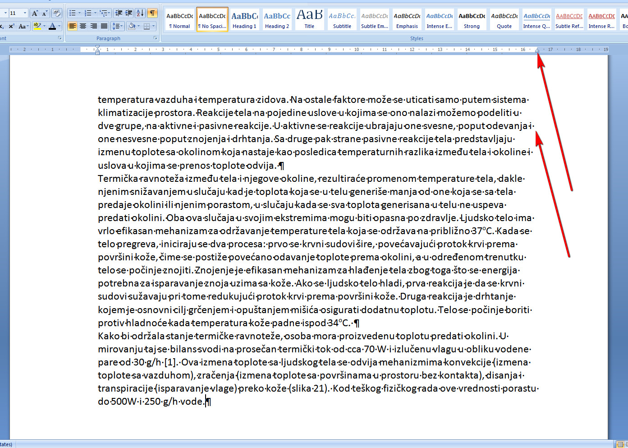Image resolution: width=628 pixels, height=448 pixels.
Task: Apply the Normal style
Action: (x=180, y=19)
